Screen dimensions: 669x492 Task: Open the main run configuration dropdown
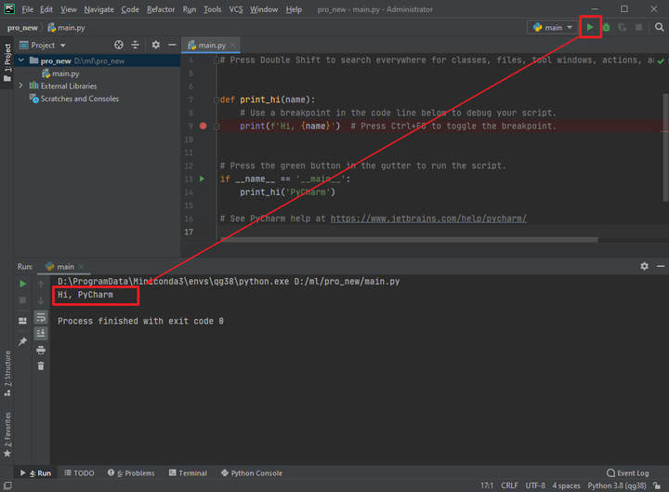[552, 28]
